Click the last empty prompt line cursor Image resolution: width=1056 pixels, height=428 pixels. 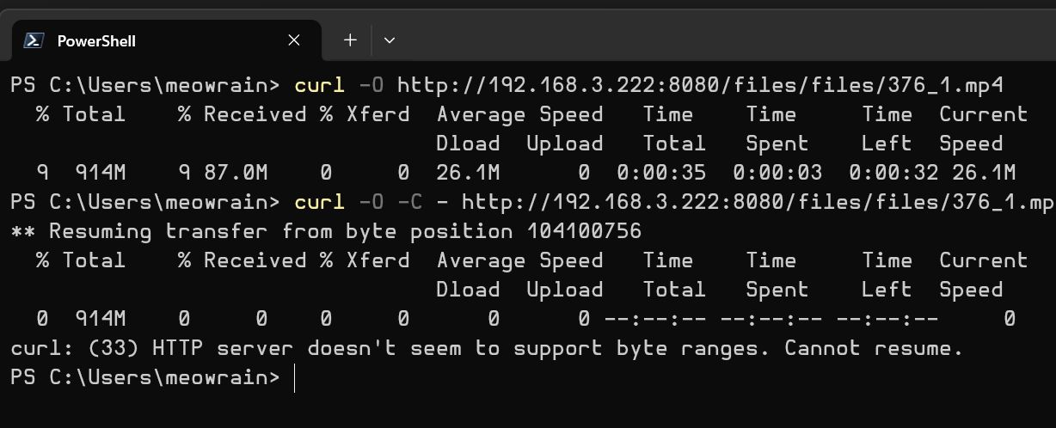[x=294, y=377]
